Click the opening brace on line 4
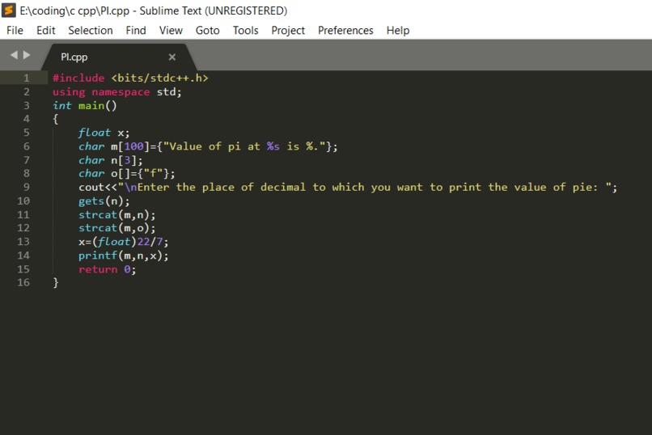 coord(56,119)
